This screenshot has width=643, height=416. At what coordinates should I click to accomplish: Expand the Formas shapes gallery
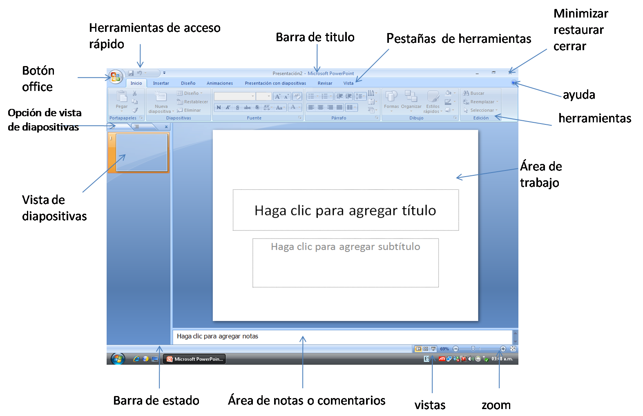click(x=391, y=100)
